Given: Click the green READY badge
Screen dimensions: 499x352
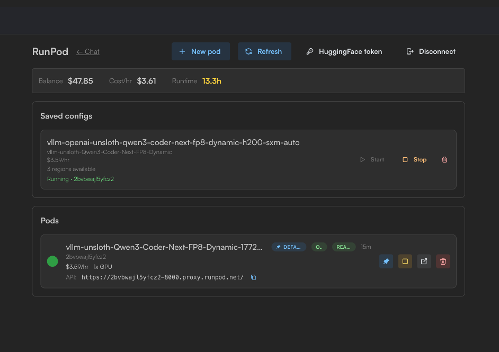Looking at the screenshot, I should pyautogui.click(x=343, y=247).
